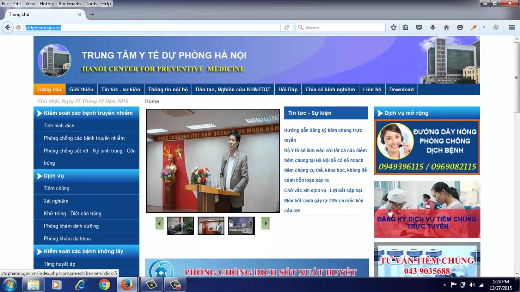Screen dimensions: 520x292
Task: Close the Trang chủ tab
Action: [x=80, y=14]
